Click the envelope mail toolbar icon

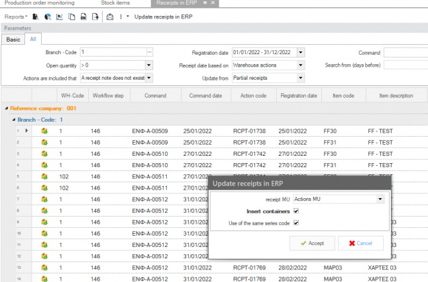pyautogui.click(x=110, y=17)
